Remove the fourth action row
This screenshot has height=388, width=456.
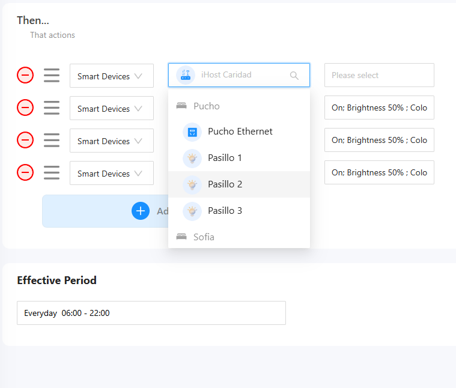25,172
